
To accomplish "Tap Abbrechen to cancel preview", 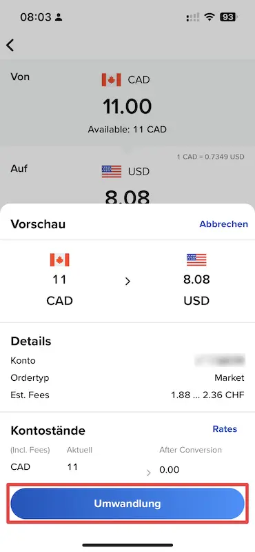I will (224, 224).
